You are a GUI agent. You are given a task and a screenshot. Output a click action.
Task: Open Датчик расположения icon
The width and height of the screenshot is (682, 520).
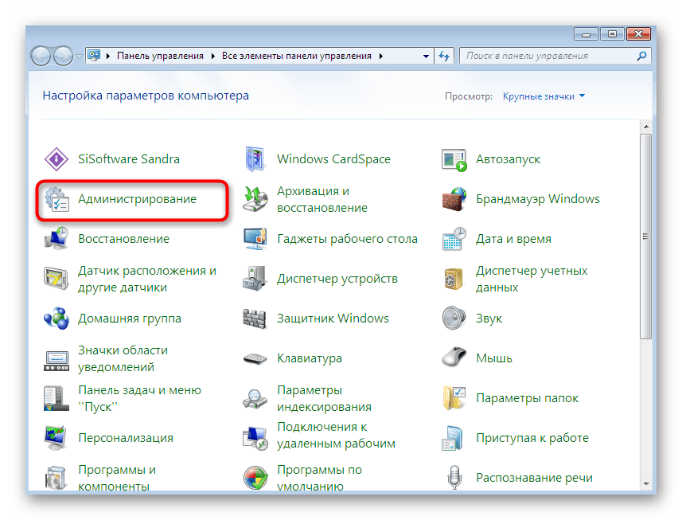click(57, 279)
